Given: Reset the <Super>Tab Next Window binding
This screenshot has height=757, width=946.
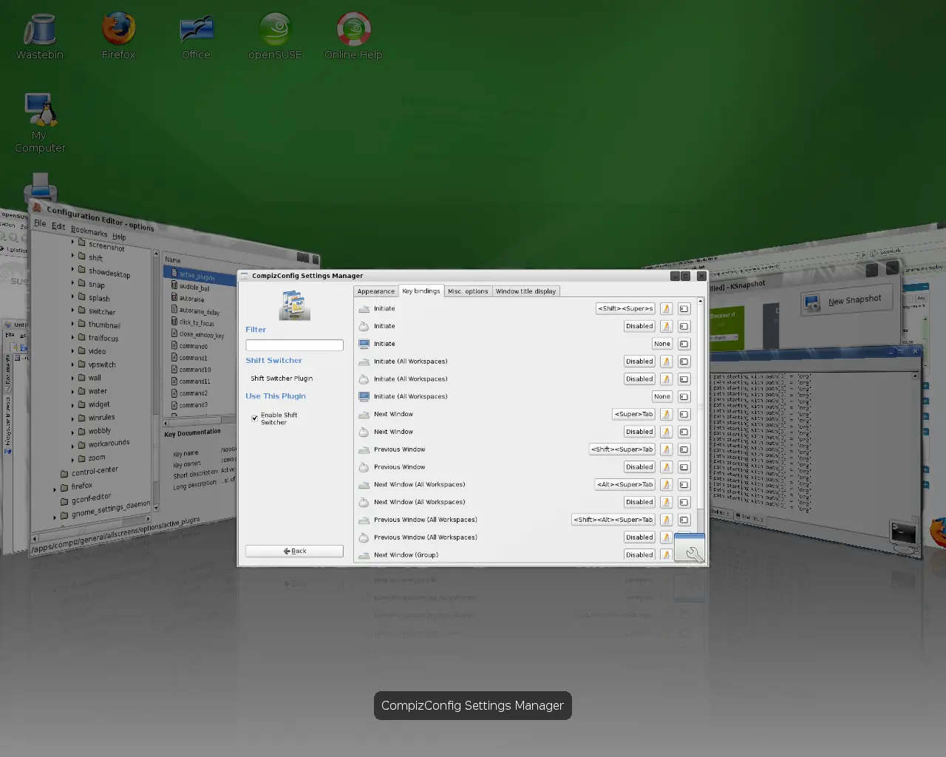Looking at the screenshot, I should point(666,414).
